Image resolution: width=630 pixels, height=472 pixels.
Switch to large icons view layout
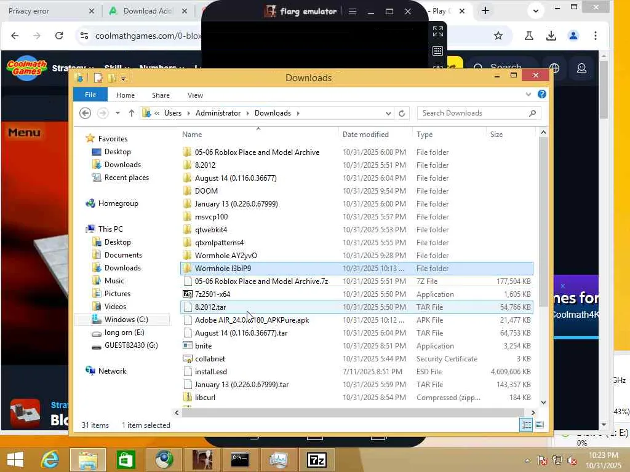540,425
